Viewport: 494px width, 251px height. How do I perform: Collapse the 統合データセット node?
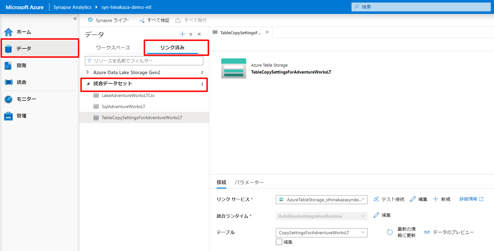tap(88, 84)
